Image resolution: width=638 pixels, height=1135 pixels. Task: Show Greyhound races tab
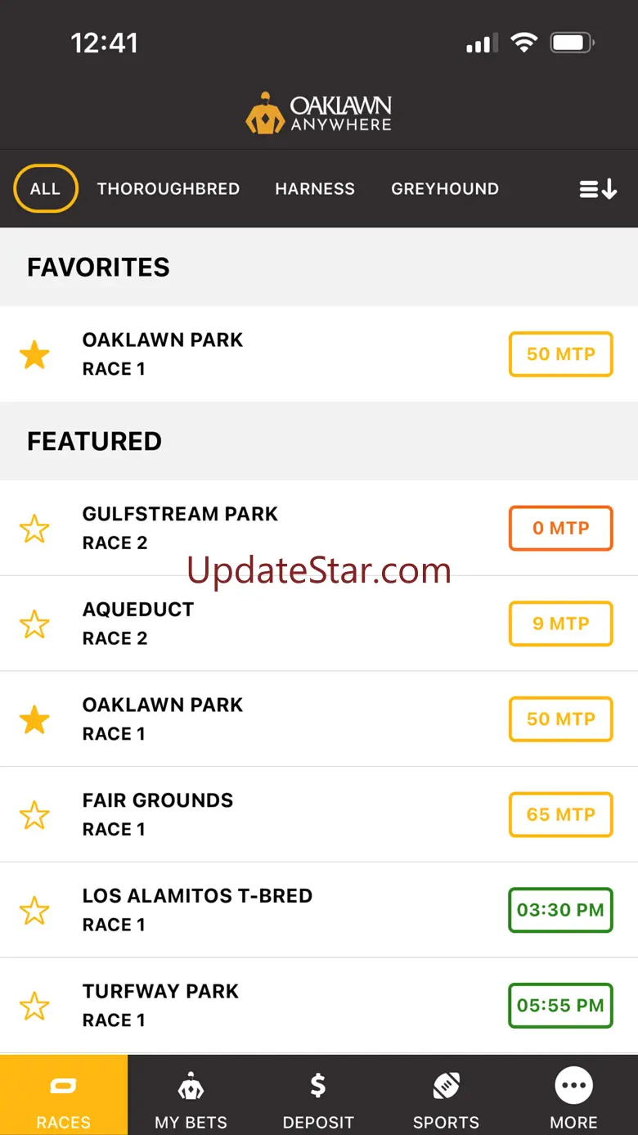click(x=445, y=189)
